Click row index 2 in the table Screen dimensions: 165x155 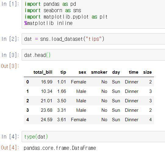pyautogui.click(x=27, y=101)
